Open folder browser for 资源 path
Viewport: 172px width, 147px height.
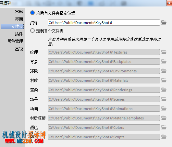click(x=164, y=22)
